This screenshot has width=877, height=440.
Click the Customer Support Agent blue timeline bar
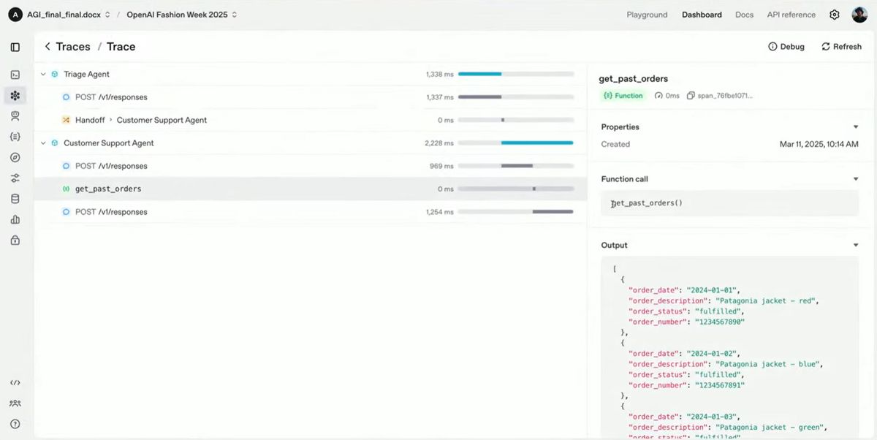pos(537,143)
